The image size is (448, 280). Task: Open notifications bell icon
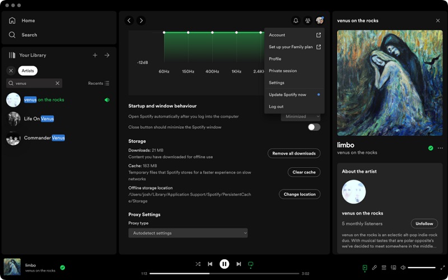pyautogui.click(x=296, y=21)
